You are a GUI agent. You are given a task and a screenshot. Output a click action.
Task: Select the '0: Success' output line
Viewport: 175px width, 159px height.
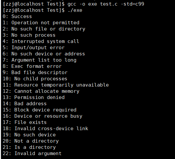point(17,16)
